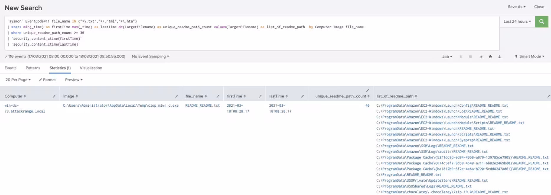Viewport: 551px width, 195px height.
Task: Pause the running search job
Action: [461, 57]
